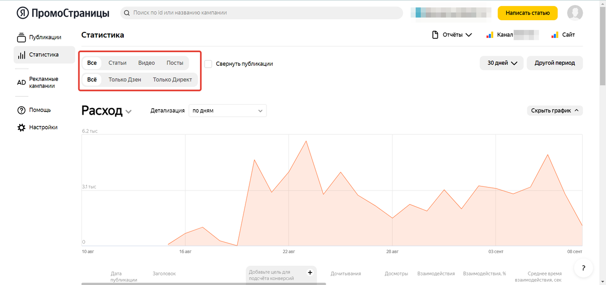Image resolution: width=606 pixels, height=285 pixels.
Task: Click the Среднее время взаимодействия column header
Action: 538,276
